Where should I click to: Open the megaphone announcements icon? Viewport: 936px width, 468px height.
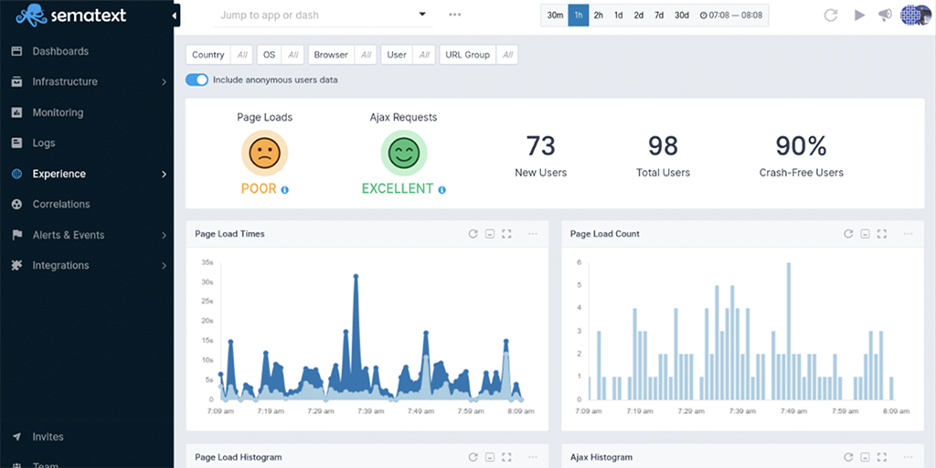[x=885, y=16]
